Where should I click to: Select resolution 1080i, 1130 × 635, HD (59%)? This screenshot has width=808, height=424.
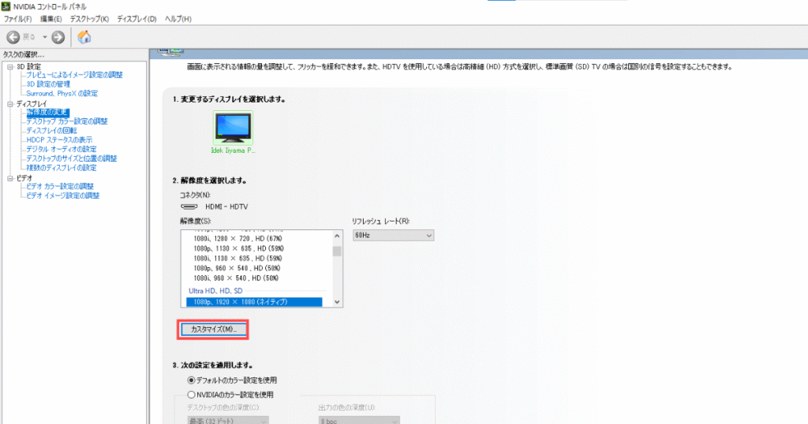click(x=238, y=258)
